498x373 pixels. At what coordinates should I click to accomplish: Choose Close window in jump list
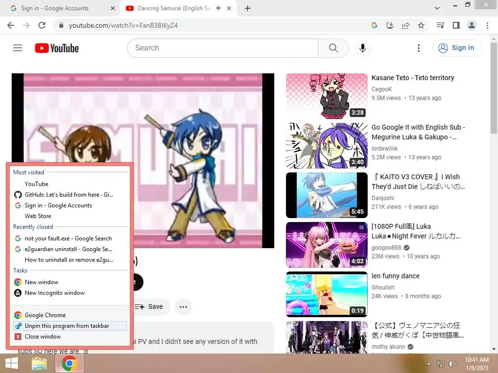pos(70,337)
